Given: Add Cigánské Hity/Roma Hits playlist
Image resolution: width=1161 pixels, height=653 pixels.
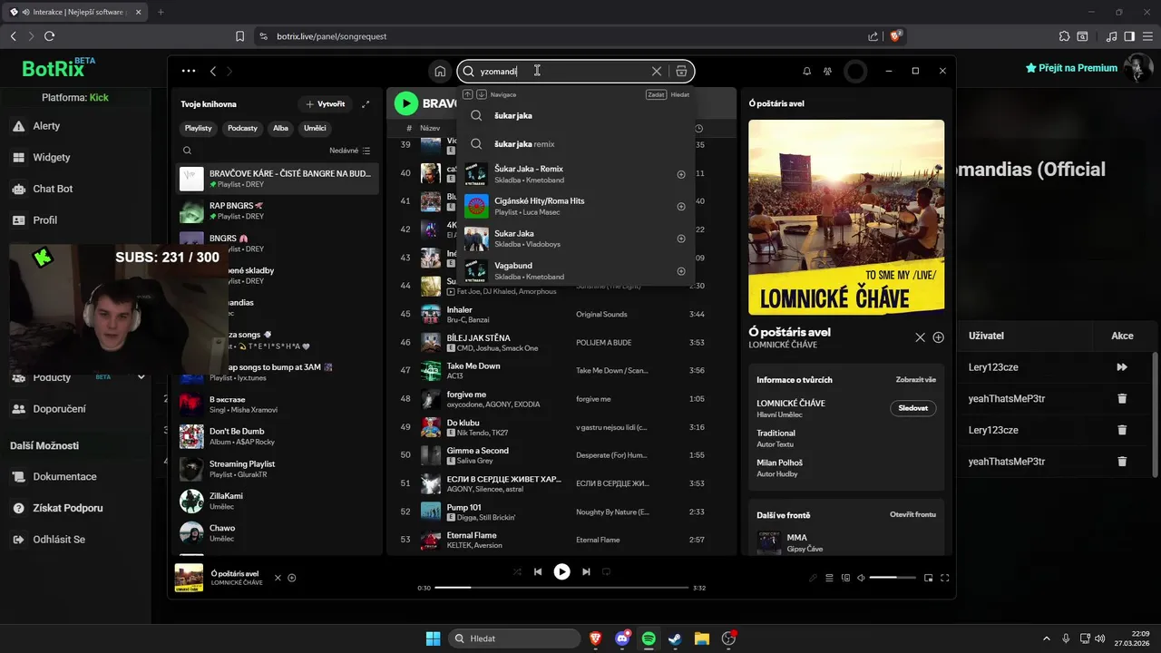Looking at the screenshot, I should 681,207.
